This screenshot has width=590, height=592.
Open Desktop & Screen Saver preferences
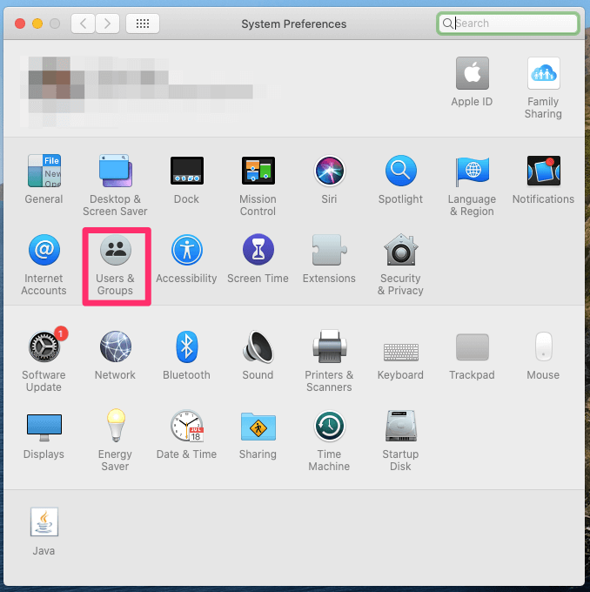point(116,171)
